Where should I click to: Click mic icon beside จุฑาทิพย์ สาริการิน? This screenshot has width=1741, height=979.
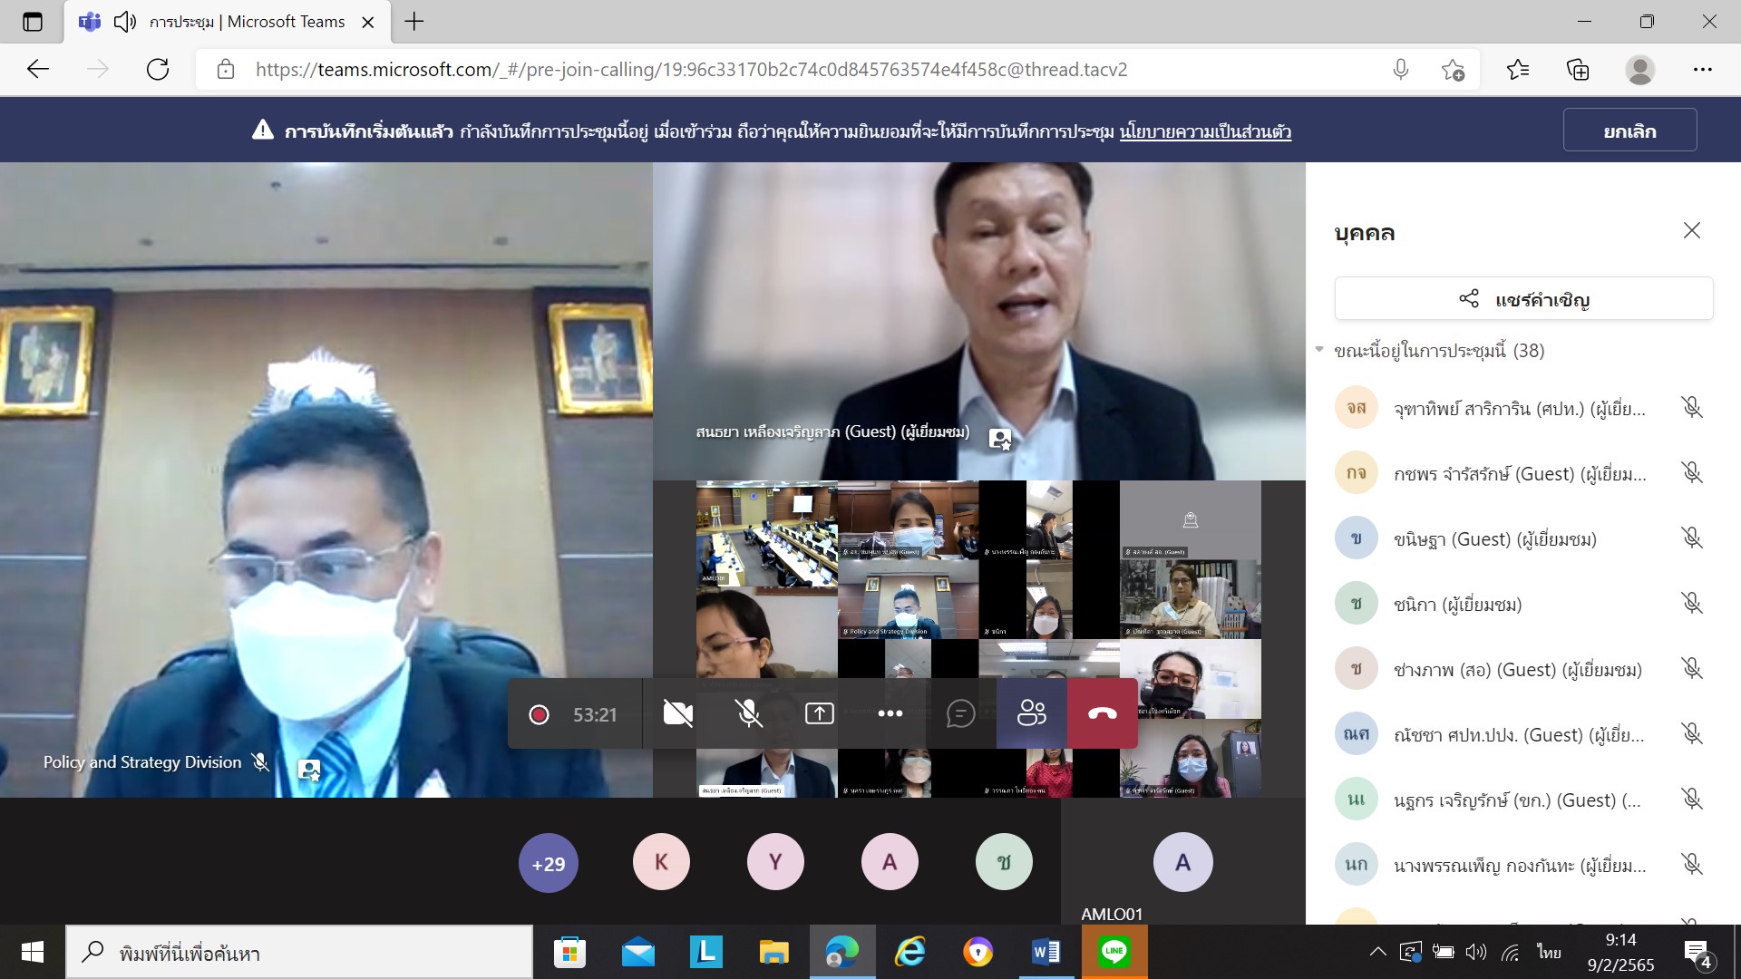[1691, 408]
